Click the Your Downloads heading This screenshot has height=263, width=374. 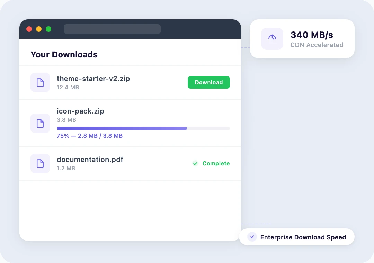tap(64, 55)
